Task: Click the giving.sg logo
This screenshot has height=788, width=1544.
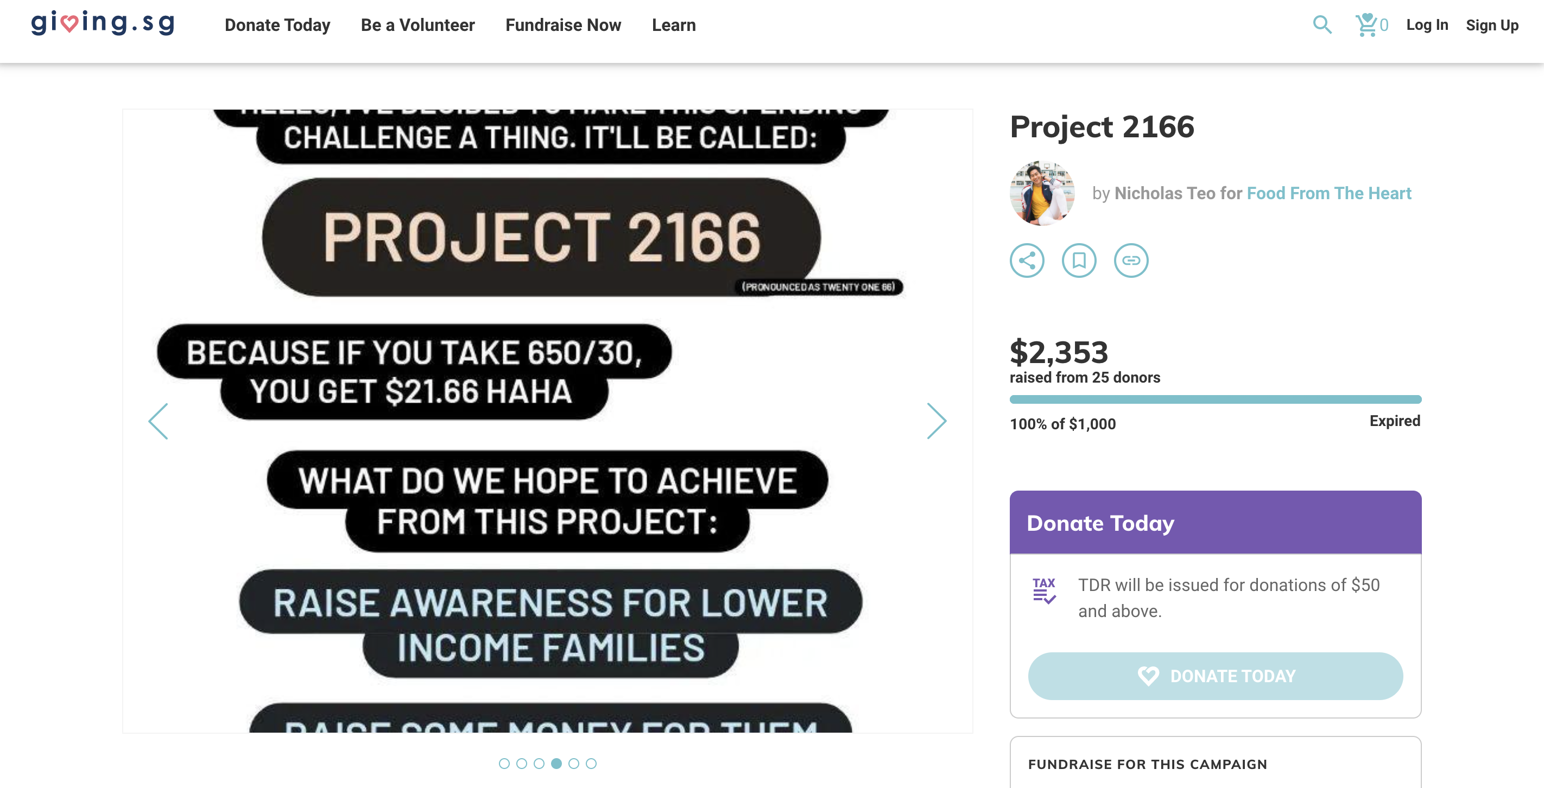Action: pyautogui.click(x=103, y=24)
